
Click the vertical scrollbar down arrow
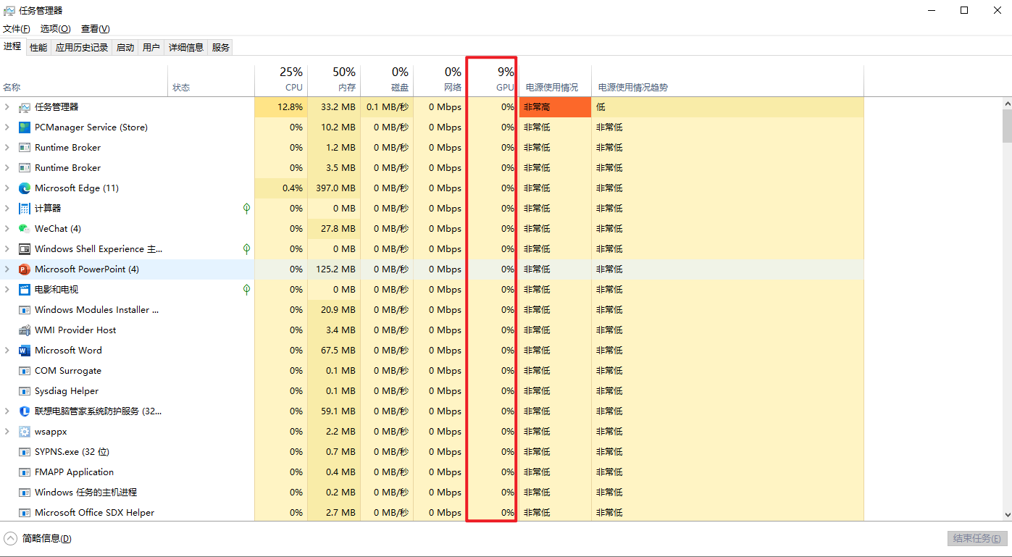coord(1006,515)
